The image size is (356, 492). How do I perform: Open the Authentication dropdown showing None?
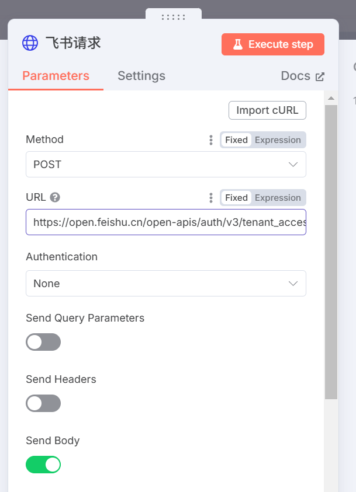(166, 283)
